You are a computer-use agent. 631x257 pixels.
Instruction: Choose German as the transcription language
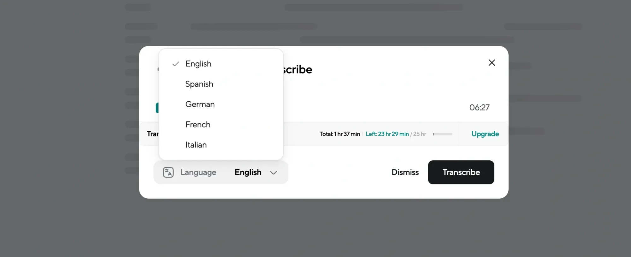coord(200,104)
